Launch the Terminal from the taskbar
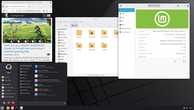 coord(17,108)
